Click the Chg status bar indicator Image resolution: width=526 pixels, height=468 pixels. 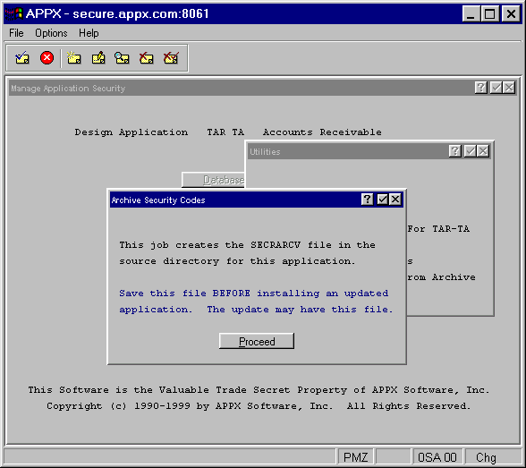[x=486, y=457]
